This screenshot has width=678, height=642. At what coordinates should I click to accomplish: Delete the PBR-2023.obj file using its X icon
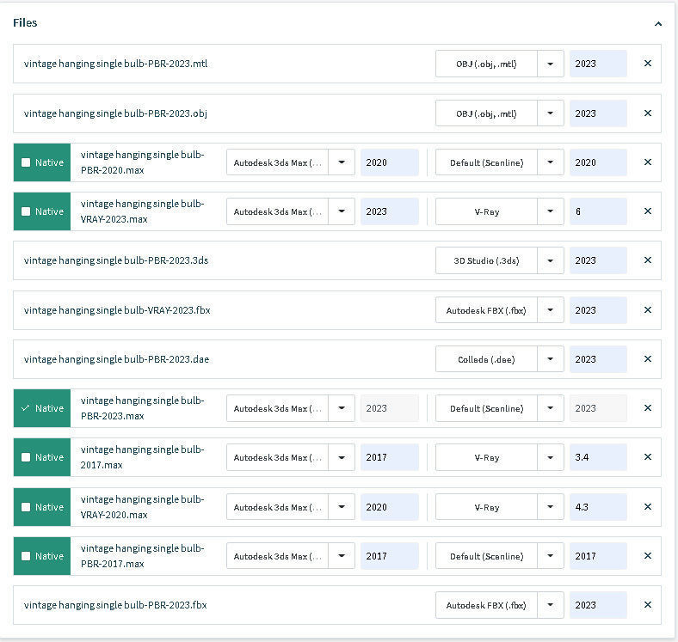point(648,113)
